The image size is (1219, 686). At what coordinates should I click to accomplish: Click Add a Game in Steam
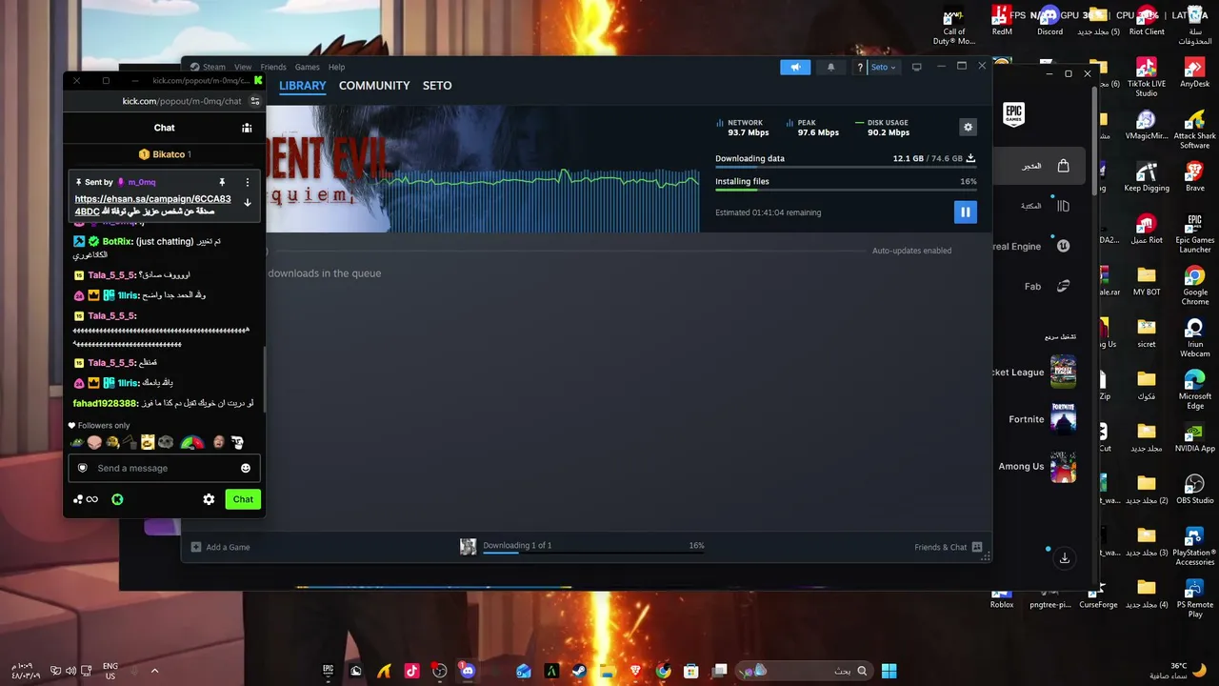tap(220, 547)
